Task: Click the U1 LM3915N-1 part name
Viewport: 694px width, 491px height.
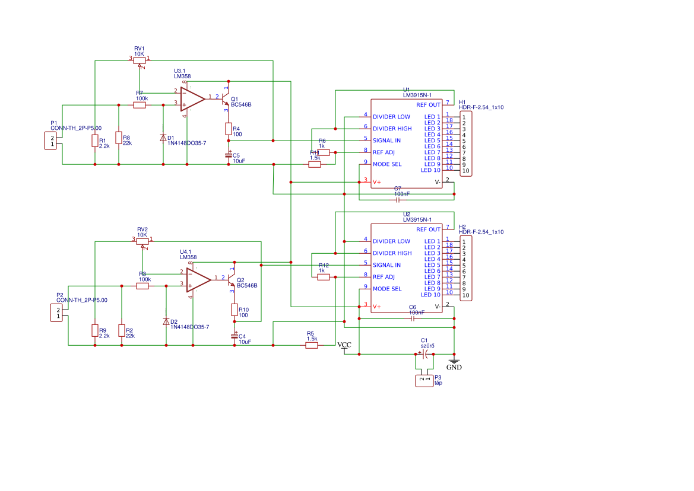Action: pyautogui.click(x=417, y=95)
